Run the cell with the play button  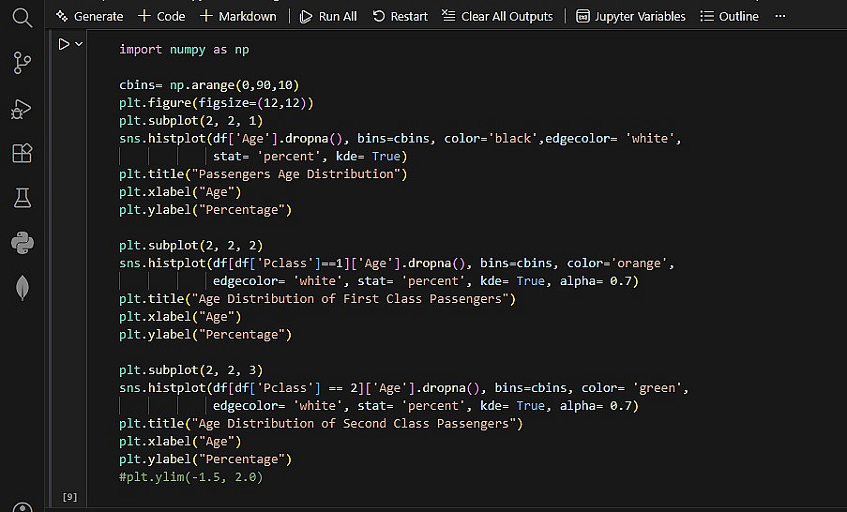63,44
